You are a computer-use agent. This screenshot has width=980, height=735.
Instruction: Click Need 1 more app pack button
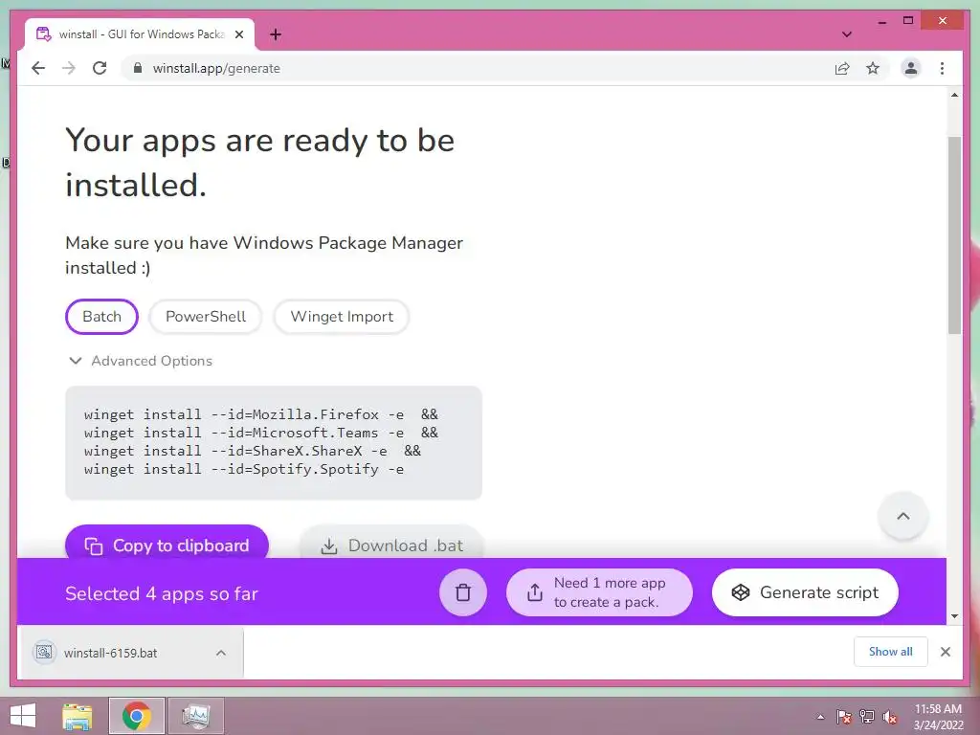pyautogui.click(x=599, y=591)
